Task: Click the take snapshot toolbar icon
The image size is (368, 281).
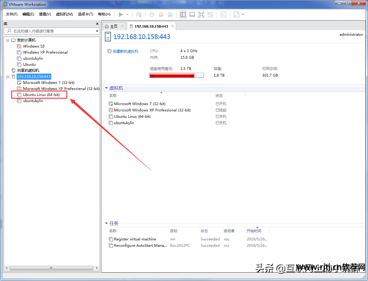Action: [152, 15]
